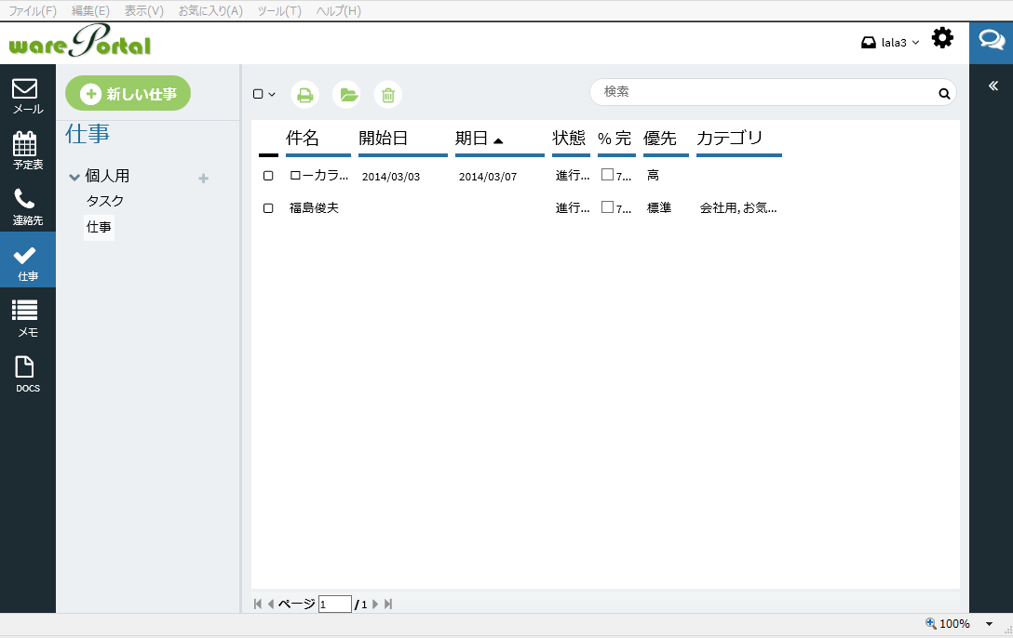
Task: Click the green print icon
Action: point(304,94)
